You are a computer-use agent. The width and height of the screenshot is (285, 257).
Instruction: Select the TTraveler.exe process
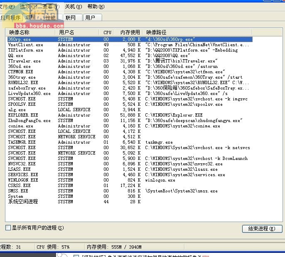pyautogui.click(x=130, y=61)
